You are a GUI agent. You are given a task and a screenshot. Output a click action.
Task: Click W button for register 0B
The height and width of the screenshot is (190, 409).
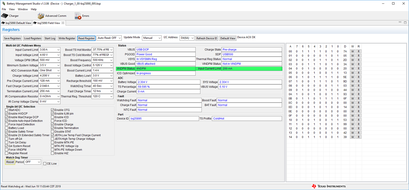click(352, 98)
